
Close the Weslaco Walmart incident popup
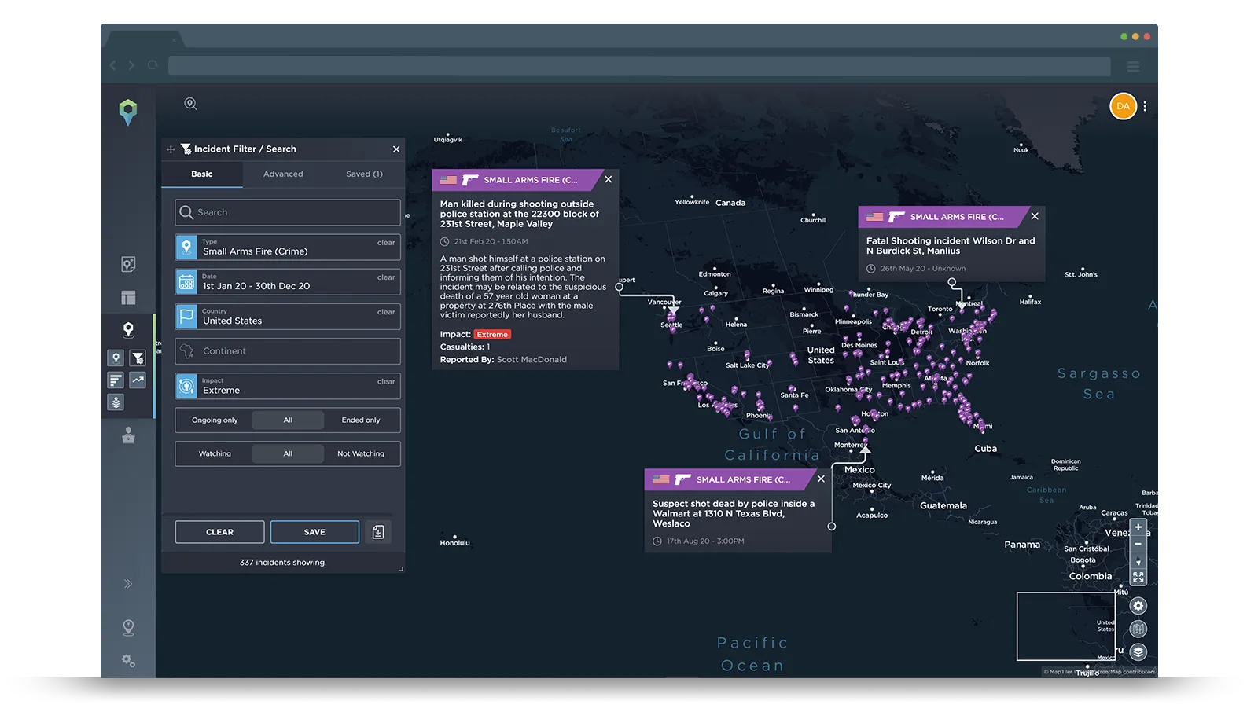(x=821, y=479)
